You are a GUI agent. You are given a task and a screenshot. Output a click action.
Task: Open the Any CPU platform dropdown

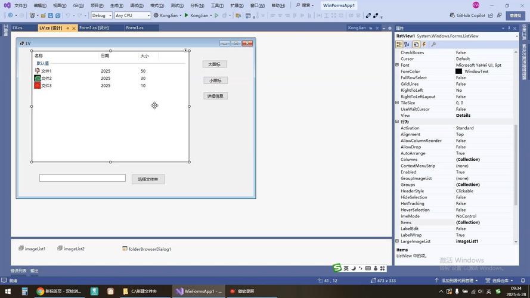(132, 15)
